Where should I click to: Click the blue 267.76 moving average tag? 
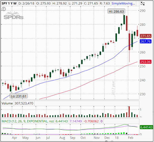145,41
